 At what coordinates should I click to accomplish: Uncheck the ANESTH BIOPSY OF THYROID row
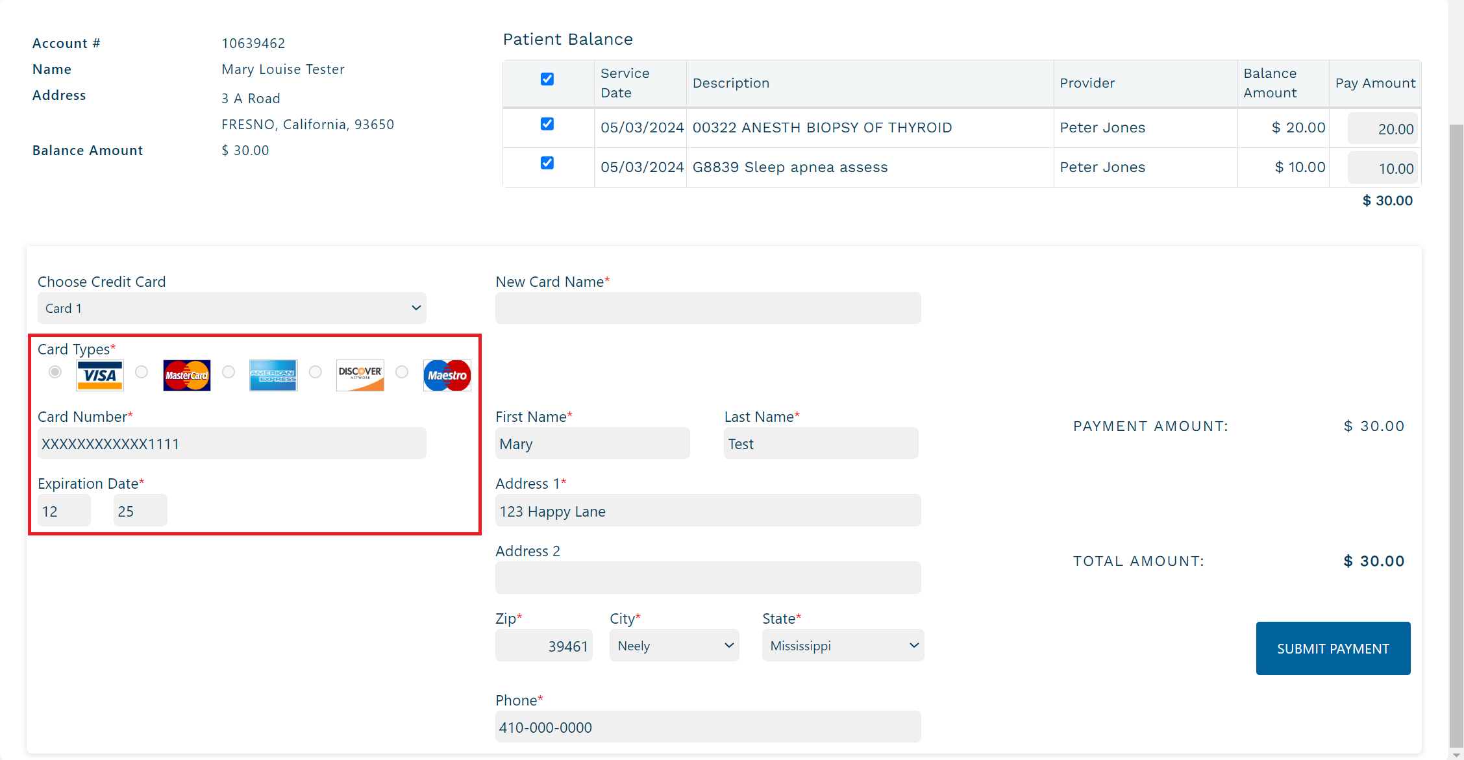click(x=547, y=124)
